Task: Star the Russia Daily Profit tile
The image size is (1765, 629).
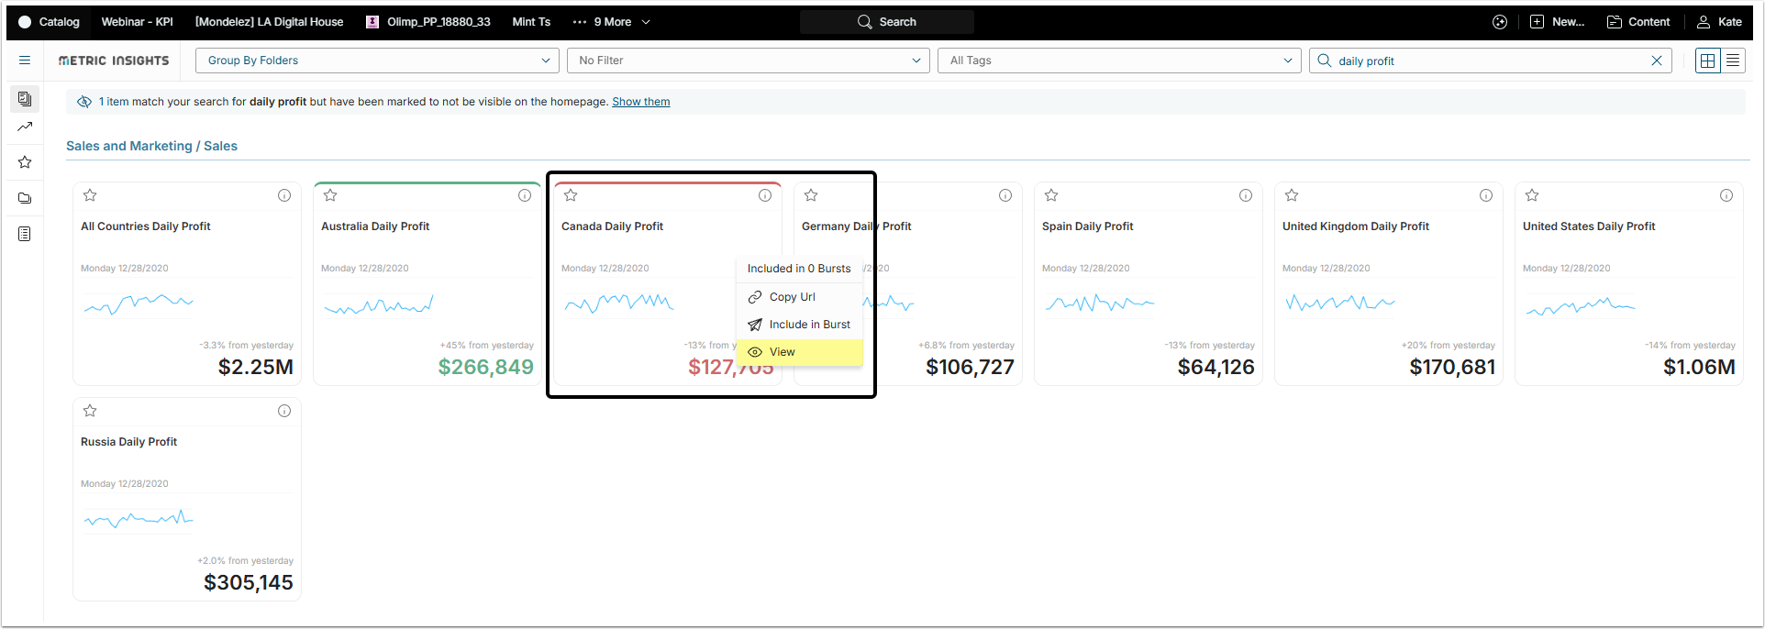Action: (x=90, y=411)
